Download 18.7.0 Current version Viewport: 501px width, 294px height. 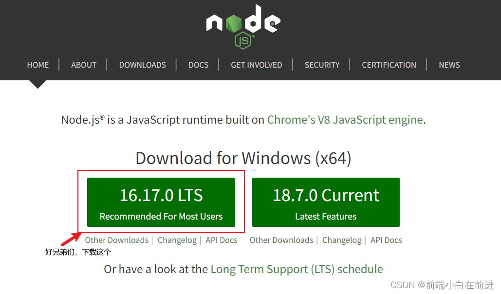click(x=326, y=202)
